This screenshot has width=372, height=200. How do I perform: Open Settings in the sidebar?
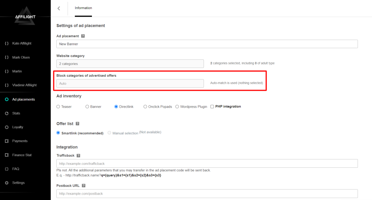[19, 183]
